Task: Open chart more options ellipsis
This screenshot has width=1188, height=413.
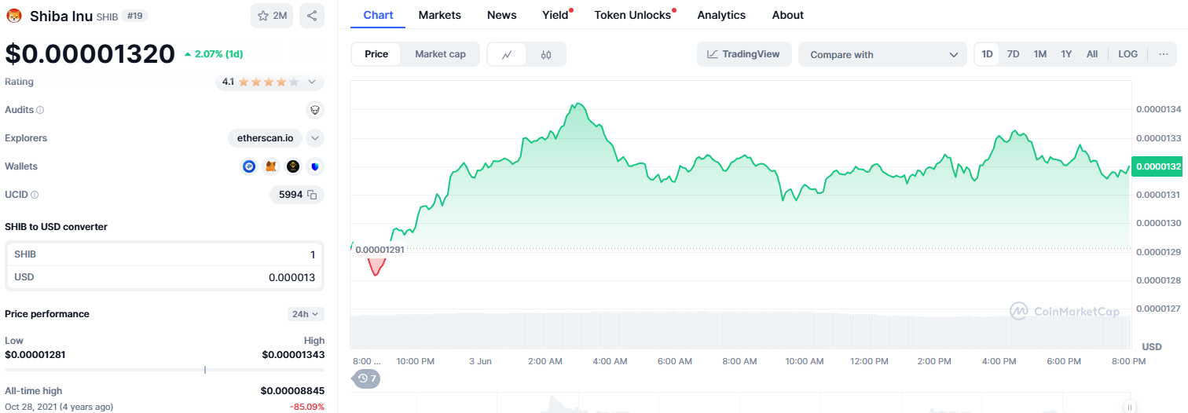Action: [1163, 54]
